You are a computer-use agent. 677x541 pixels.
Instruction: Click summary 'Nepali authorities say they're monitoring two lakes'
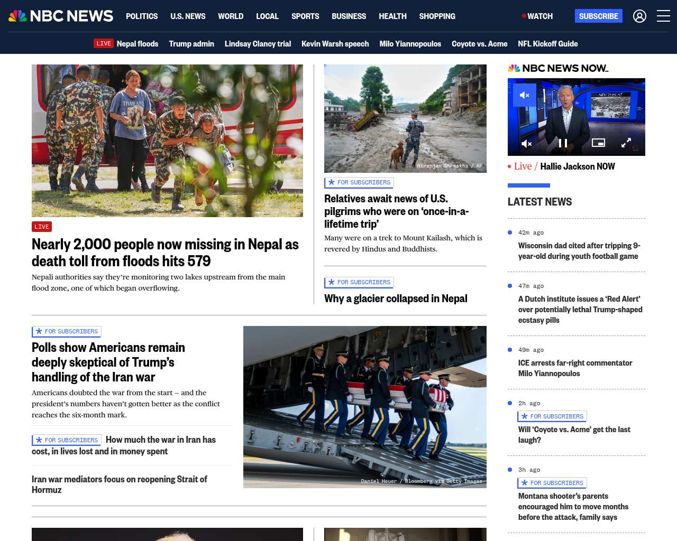(x=159, y=283)
